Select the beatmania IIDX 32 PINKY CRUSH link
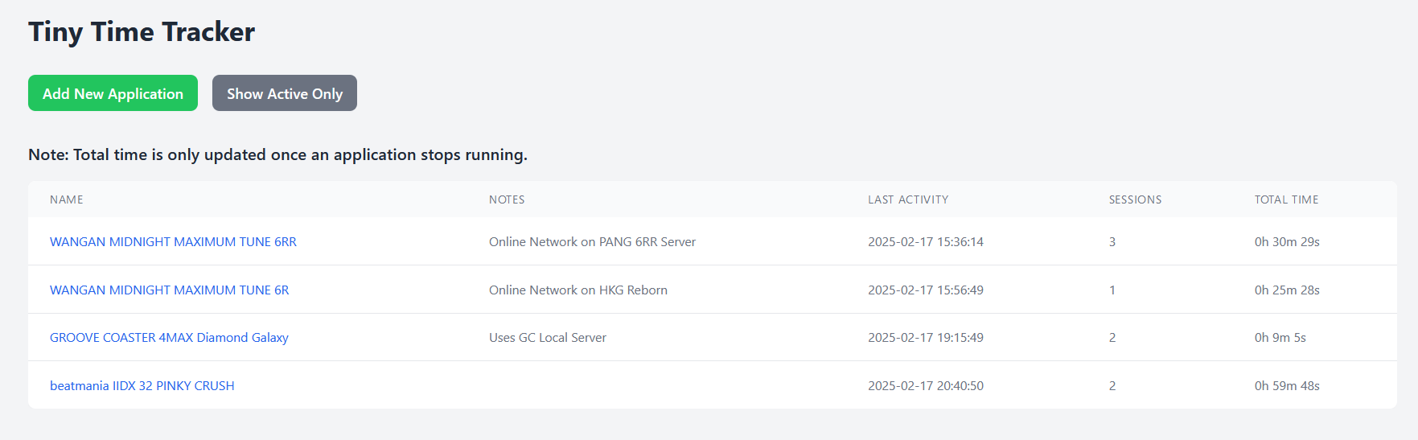Screen dimensions: 1418x440 click(x=142, y=385)
